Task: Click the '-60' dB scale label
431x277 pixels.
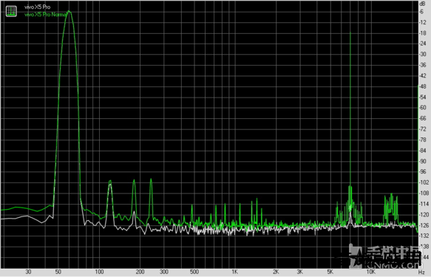Action: pyautogui.click(x=422, y=108)
